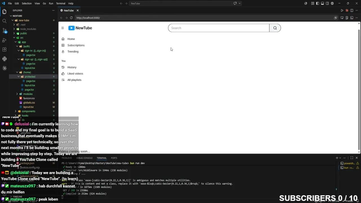Open the View menu

pyautogui.click(x=37, y=3)
